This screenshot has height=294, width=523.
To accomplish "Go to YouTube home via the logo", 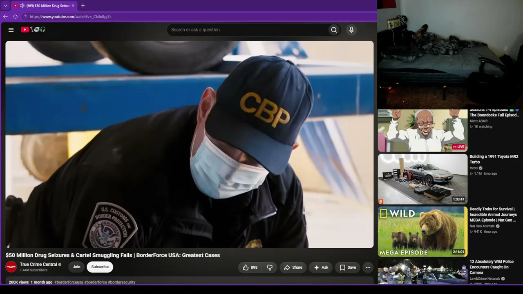I will coord(33,29).
